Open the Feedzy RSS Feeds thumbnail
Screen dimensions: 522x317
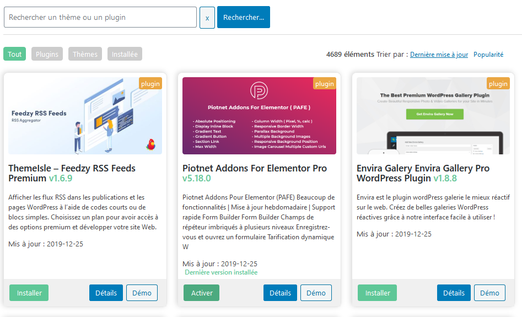[85, 116]
